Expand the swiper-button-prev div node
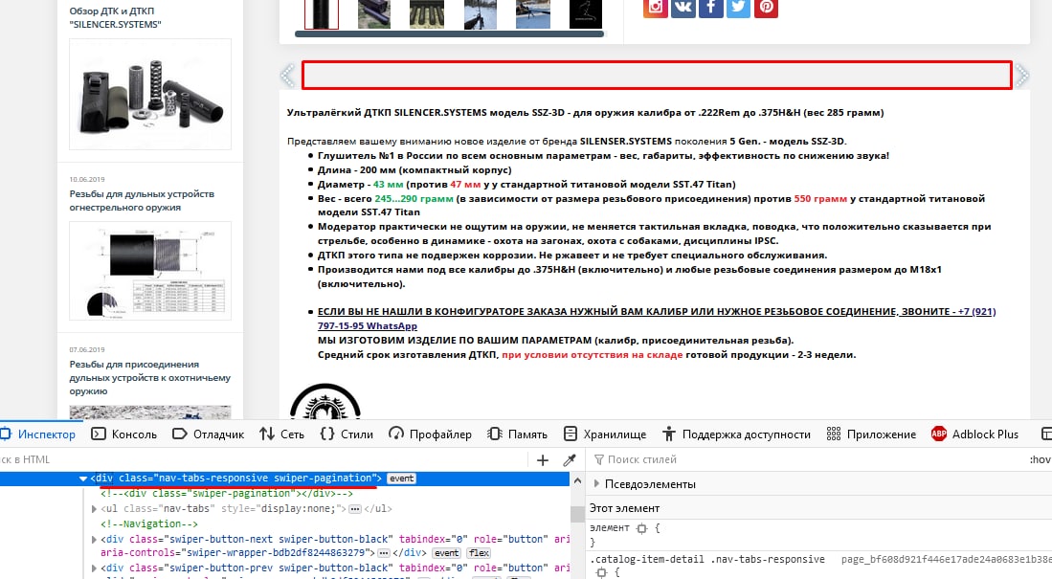This screenshot has height=579, width=1052. tap(94, 568)
